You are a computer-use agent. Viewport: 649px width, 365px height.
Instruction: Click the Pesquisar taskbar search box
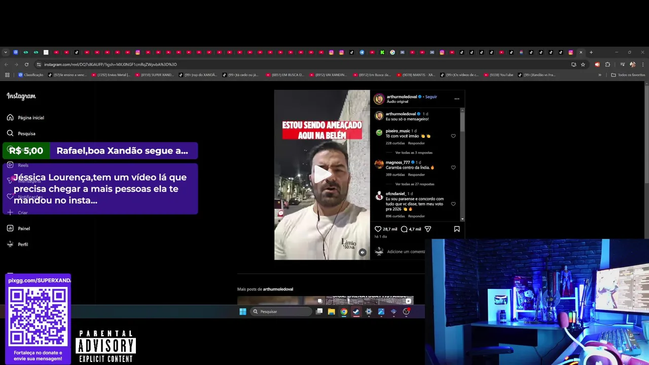pos(280,312)
